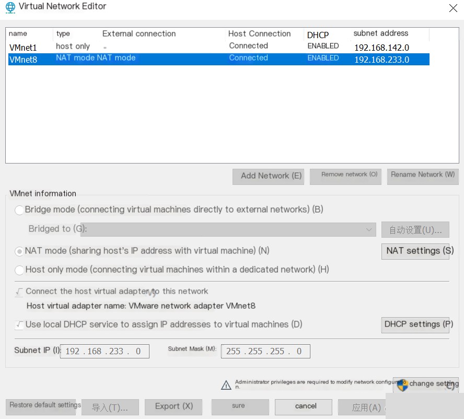Select NAT mode radio button

[19, 251]
